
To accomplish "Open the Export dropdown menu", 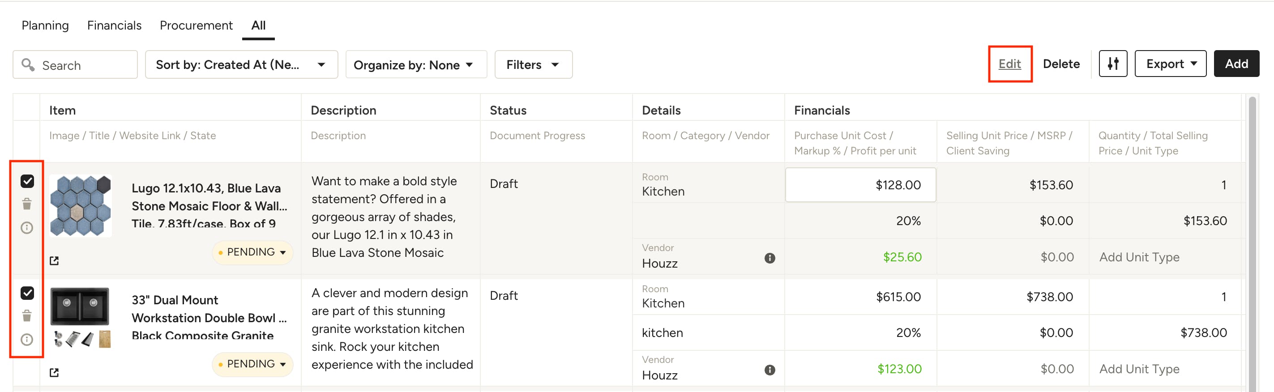I will coord(1170,64).
